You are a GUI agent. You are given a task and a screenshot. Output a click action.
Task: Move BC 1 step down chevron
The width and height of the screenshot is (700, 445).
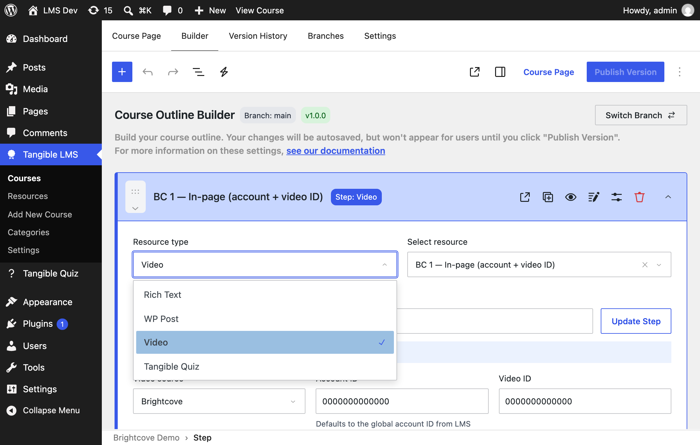tap(136, 209)
